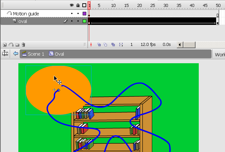The width and height of the screenshot is (225, 152).
Task: Click the lock icon column header
Action: click(78, 5)
